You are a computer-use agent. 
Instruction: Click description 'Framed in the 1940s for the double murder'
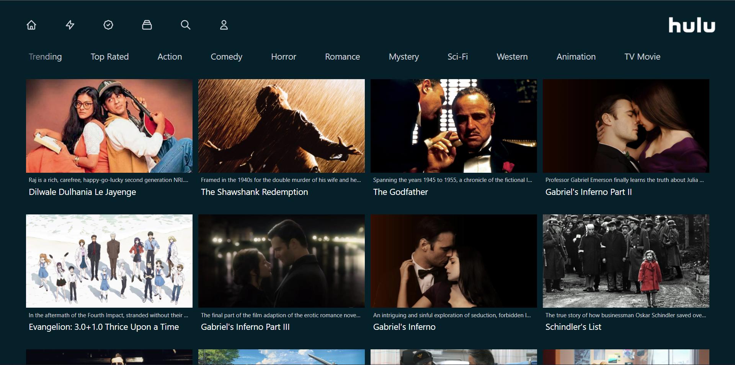pos(281,180)
